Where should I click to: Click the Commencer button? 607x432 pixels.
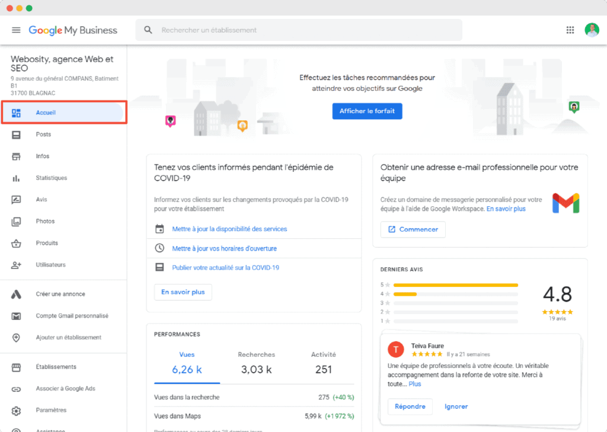click(x=413, y=229)
